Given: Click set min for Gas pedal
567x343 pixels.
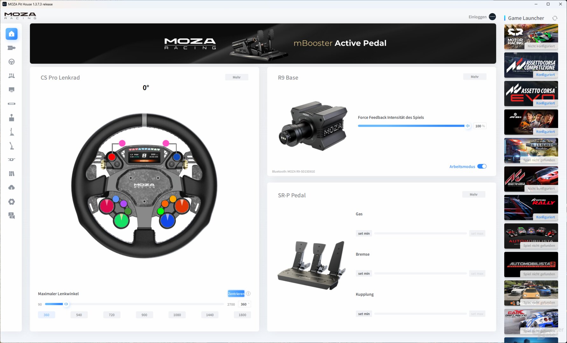Looking at the screenshot, I should (364, 233).
